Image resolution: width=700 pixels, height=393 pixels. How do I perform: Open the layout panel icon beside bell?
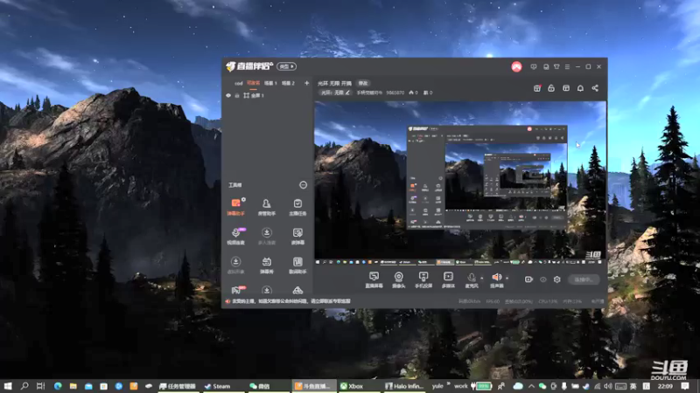pos(565,88)
